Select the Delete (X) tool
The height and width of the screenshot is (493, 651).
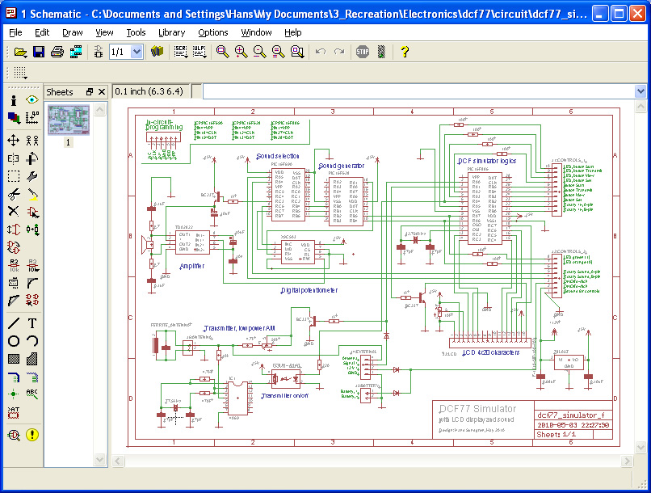14,212
